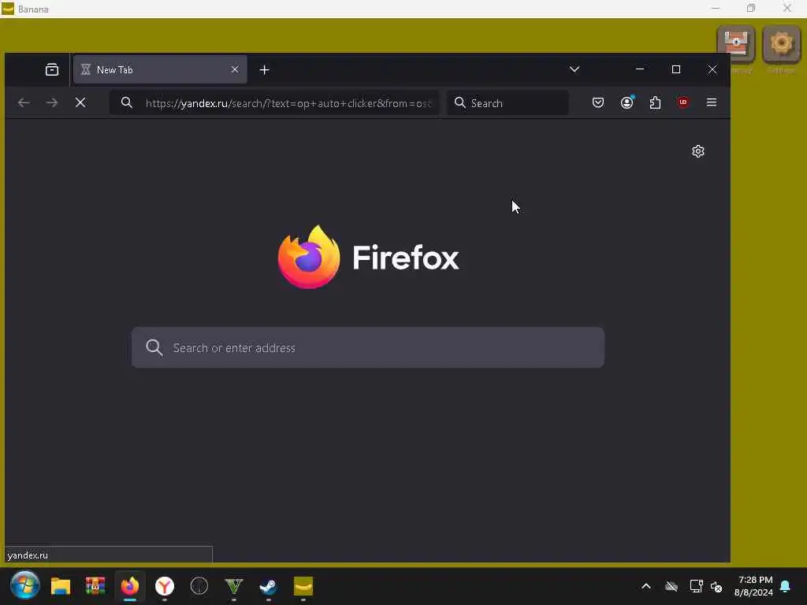Focus the 'Search or enter address' field
This screenshot has height=605, width=807.
(368, 347)
